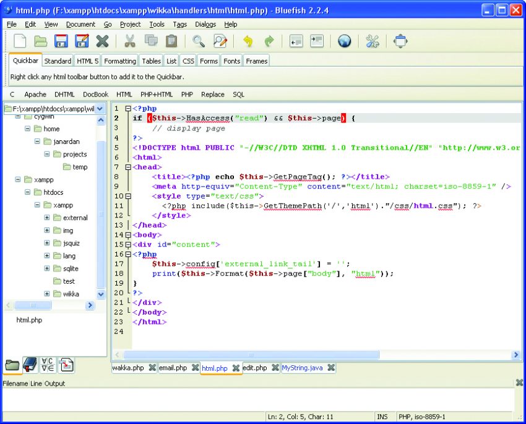Viewport: 526px width, 424px height.
Task: Close the MyString.java document tab
Action: click(331, 368)
